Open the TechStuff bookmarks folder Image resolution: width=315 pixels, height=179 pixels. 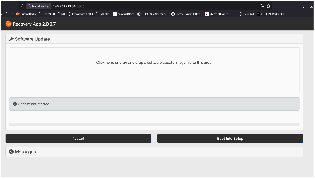coord(47,14)
